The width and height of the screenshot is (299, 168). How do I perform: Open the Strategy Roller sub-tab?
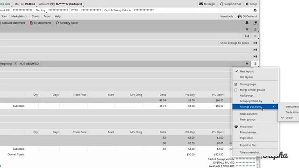[69, 23]
